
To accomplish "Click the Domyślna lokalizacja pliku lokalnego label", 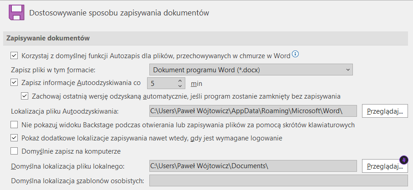I will tap(68, 166).
